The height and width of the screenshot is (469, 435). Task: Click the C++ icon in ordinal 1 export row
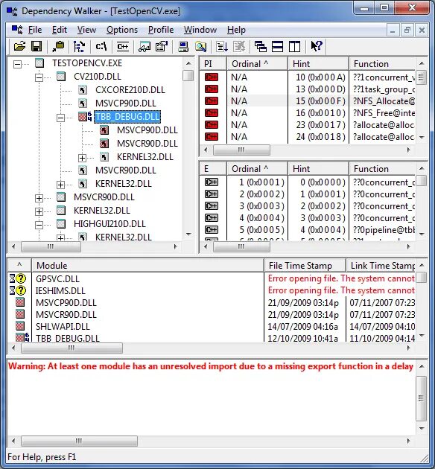212,182
